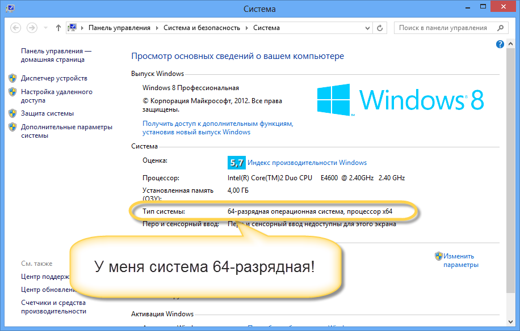Open Диспетчер устройств link
Viewport: 520px width, 331px height.
click(54, 78)
